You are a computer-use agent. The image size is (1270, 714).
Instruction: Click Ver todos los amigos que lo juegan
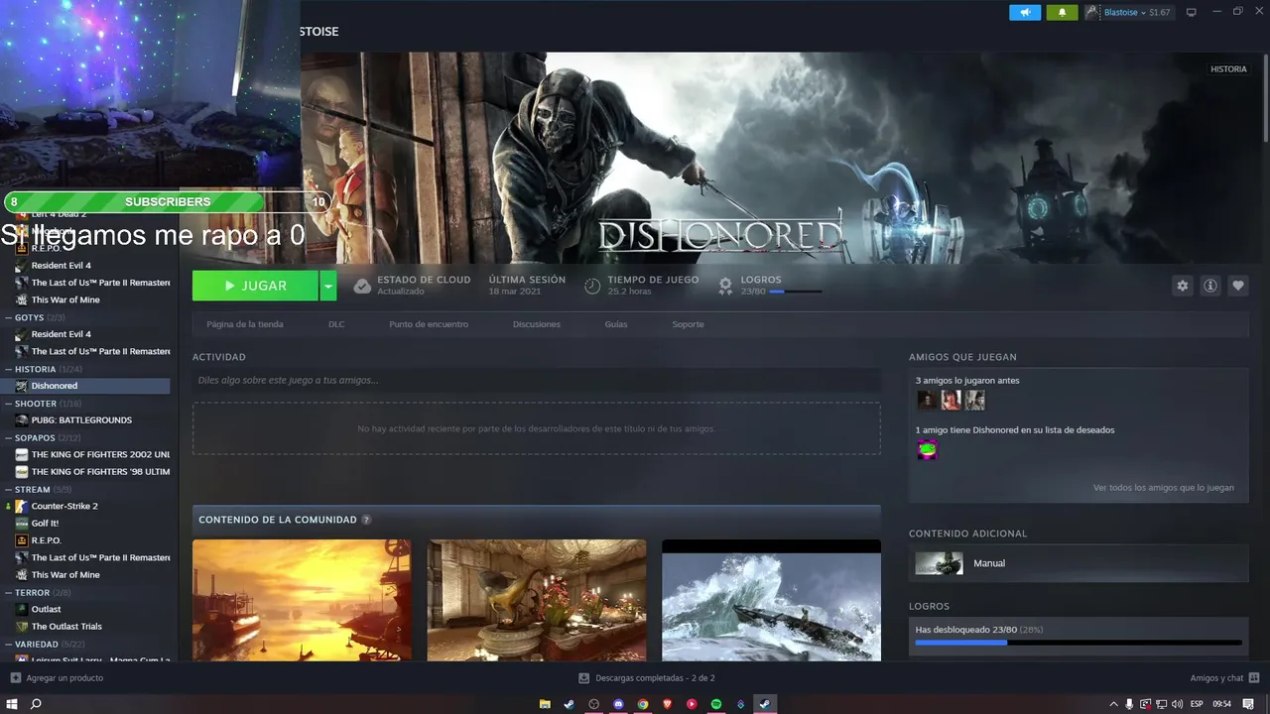(1164, 488)
